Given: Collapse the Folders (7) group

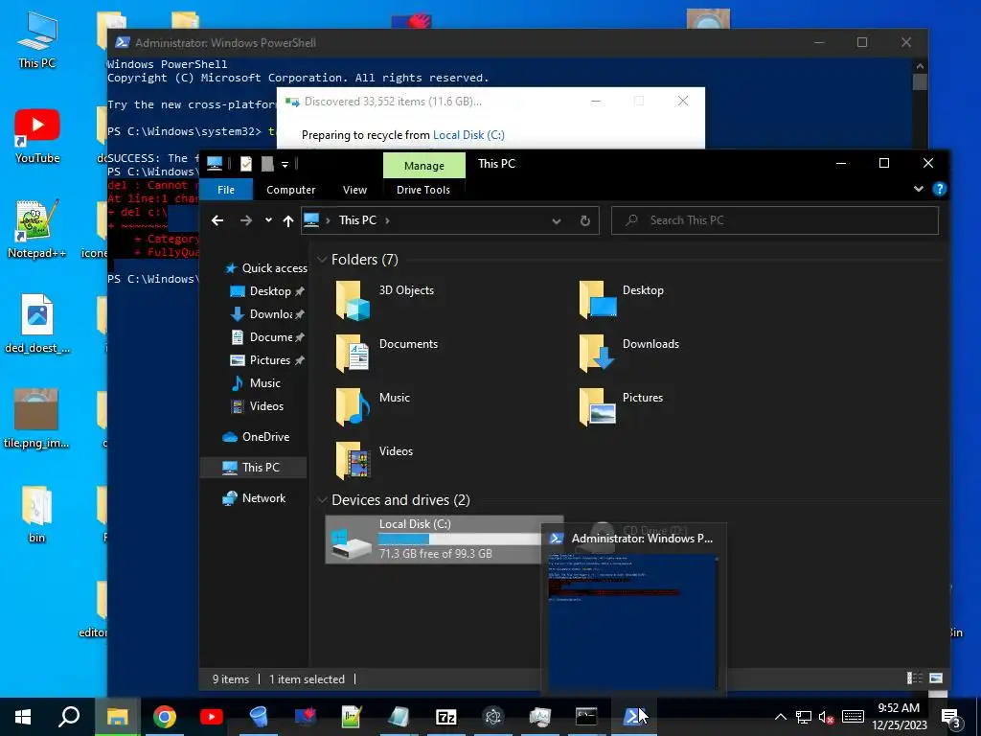Looking at the screenshot, I should tap(322, 259).
